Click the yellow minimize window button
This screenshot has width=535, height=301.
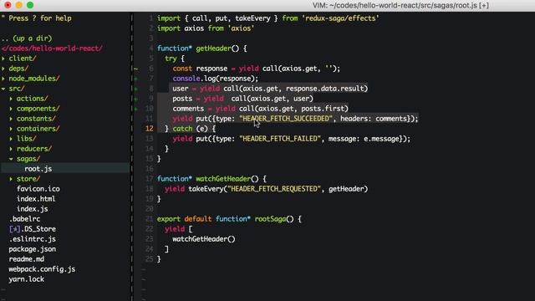point(19,5)
